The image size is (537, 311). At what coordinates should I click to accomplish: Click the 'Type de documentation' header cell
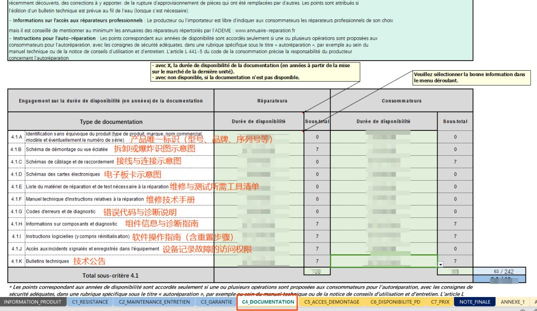(111, 121)
